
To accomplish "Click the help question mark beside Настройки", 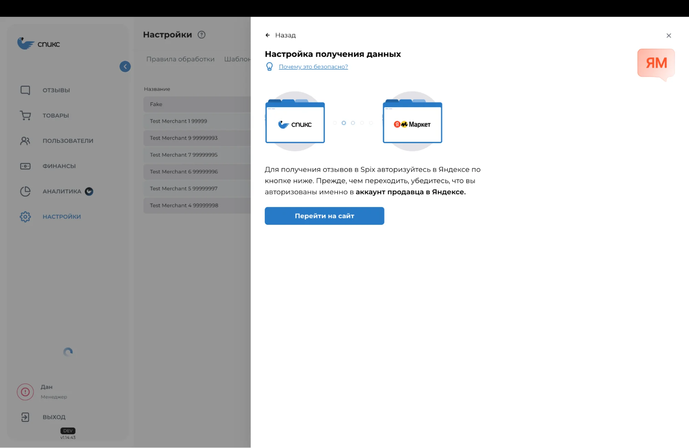I will tap(202, 35).
